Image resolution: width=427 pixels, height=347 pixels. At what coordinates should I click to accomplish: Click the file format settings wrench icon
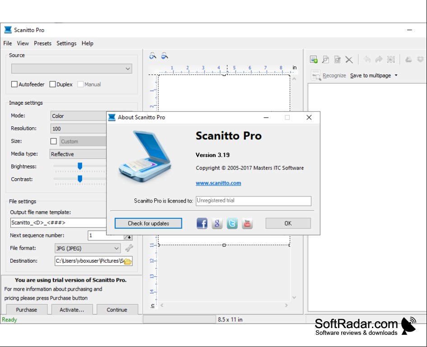[x=129, y=248]
